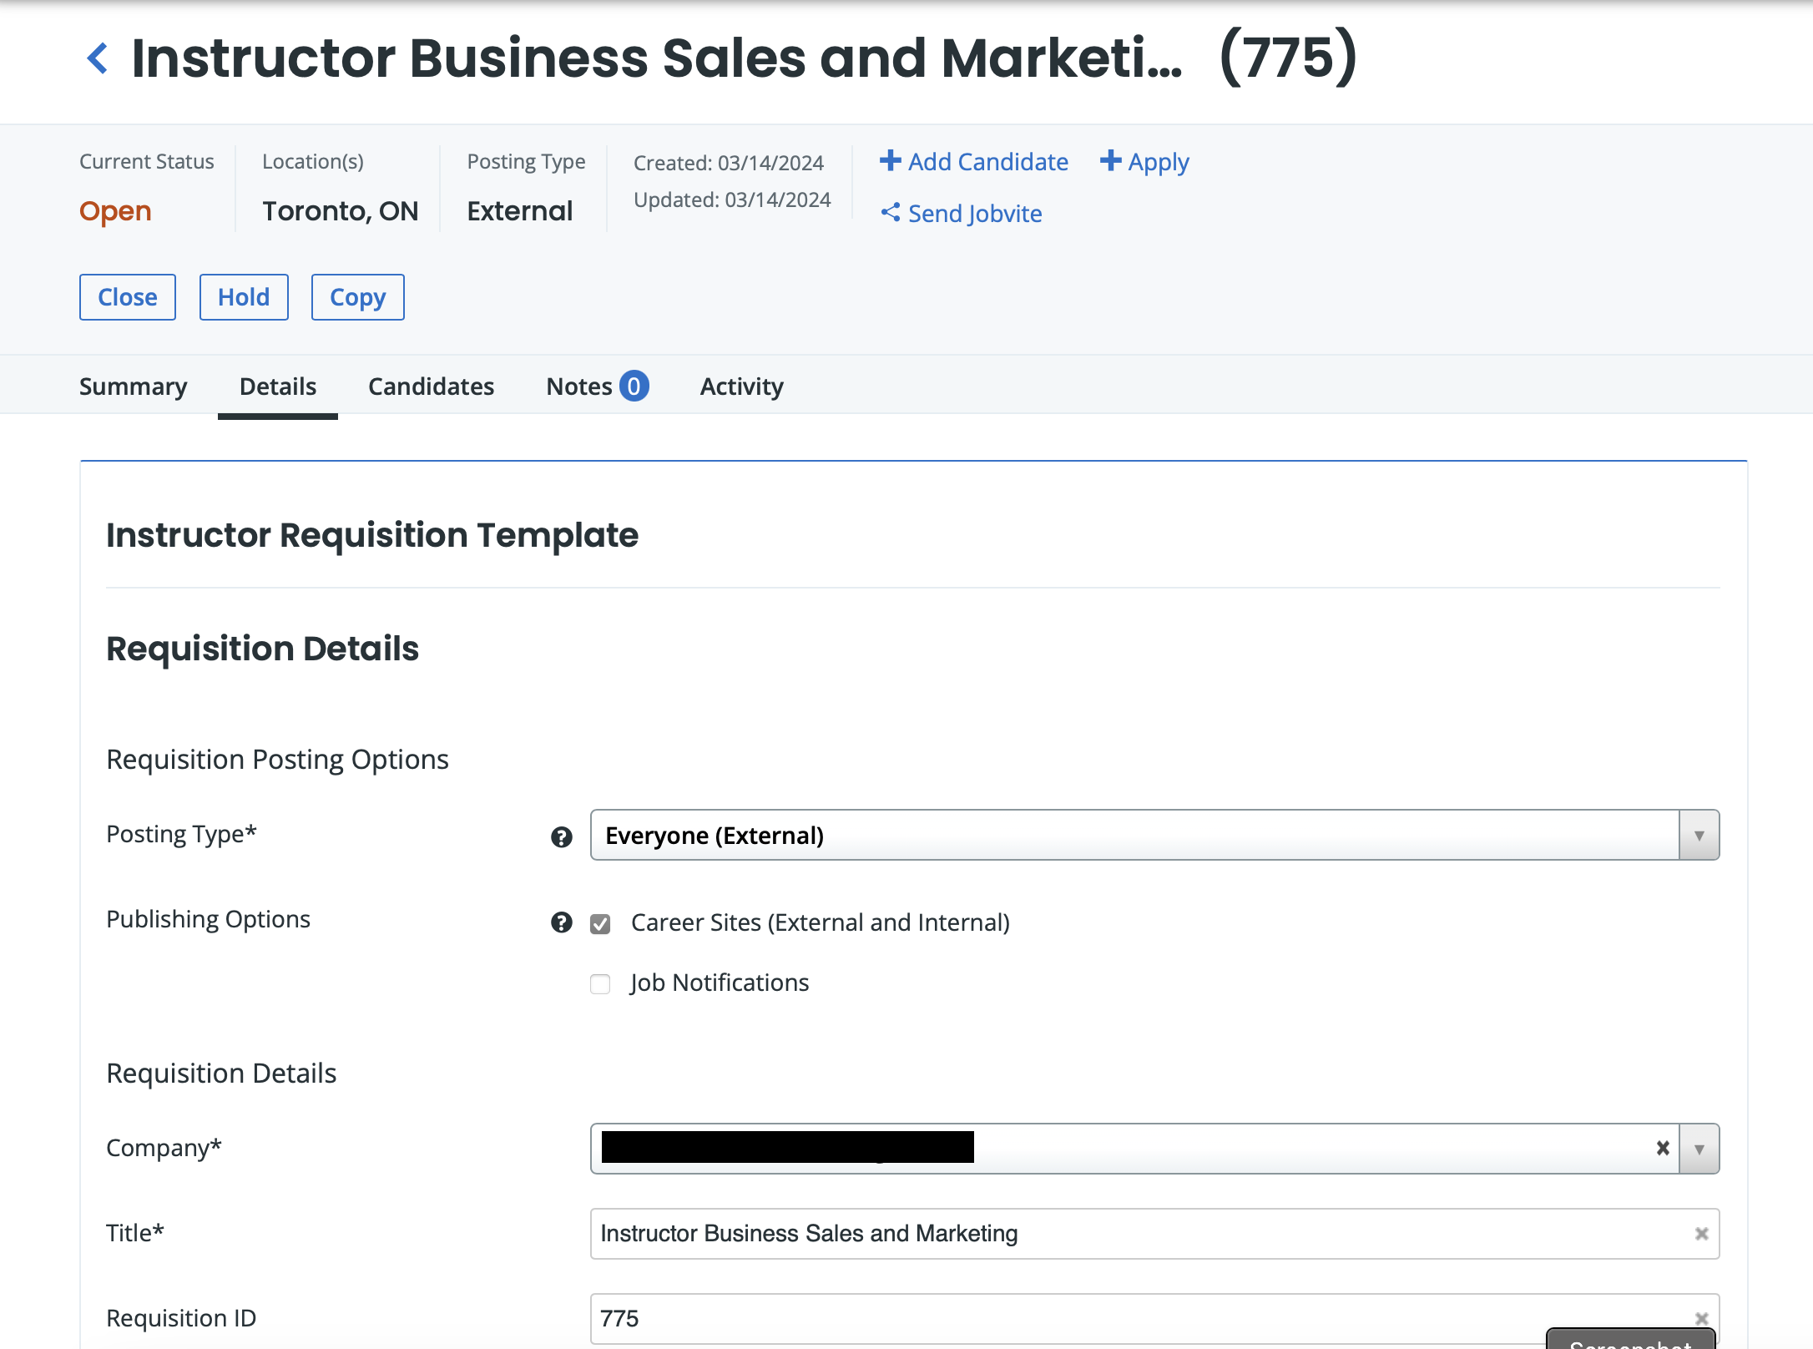Open the Company dropdown arrow
This screenshot has height=1349, width=1813.
click(x=1699, y=1149)
